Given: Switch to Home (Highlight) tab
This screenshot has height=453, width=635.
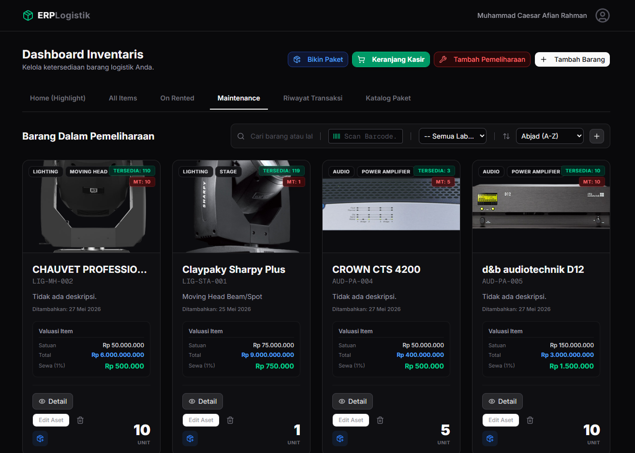Looking at the screenshot, I should (58, 98).
